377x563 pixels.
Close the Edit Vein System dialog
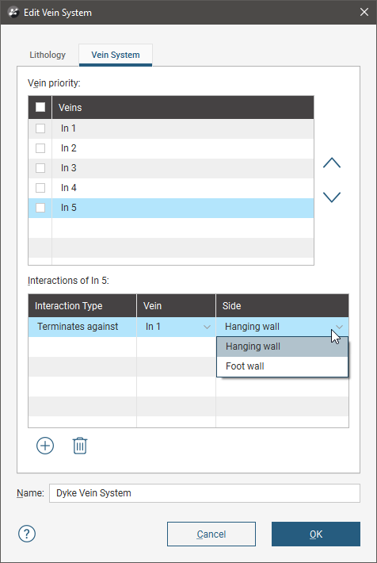tap(364, 12)
